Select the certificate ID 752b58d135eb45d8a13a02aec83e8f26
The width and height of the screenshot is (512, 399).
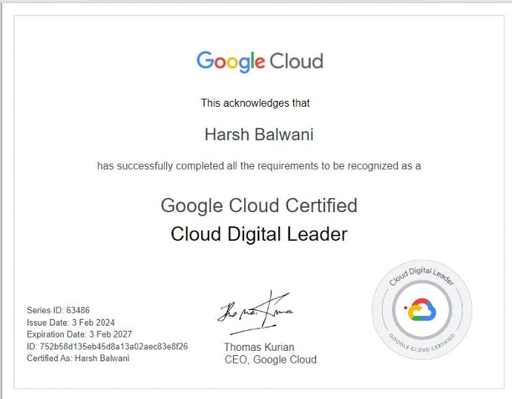click(114, 346)
